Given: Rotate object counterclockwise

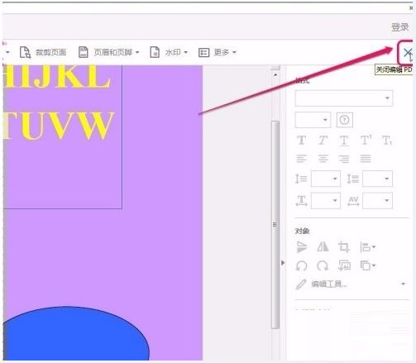Looking at the screenshot, I should 301,265.
